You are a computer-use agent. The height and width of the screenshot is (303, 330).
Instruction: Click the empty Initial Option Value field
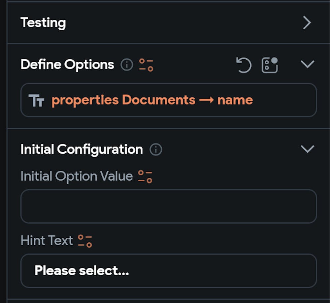click(x=168, y=206)
